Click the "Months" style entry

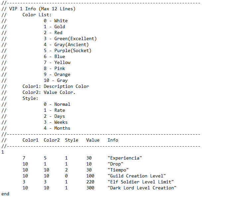(62, 128)
